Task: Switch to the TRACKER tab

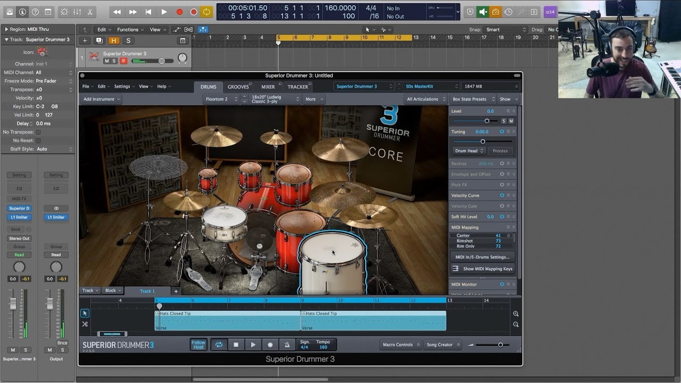Action: click(x=297, y=87)
